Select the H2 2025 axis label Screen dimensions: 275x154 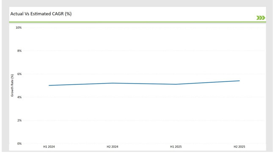click(x=239, y=147)
